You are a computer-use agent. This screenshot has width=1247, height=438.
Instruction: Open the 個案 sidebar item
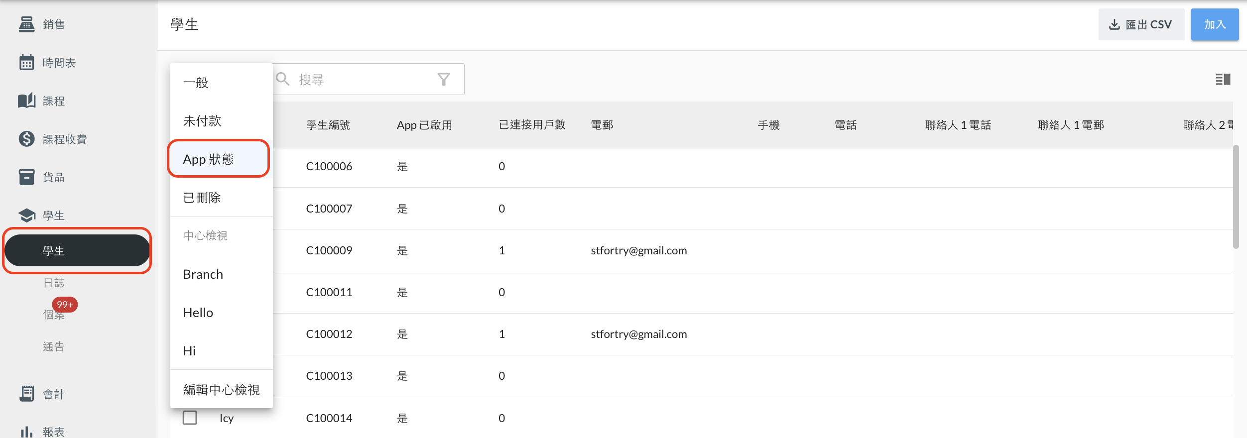pyautogui.click(x=54, y=315)
